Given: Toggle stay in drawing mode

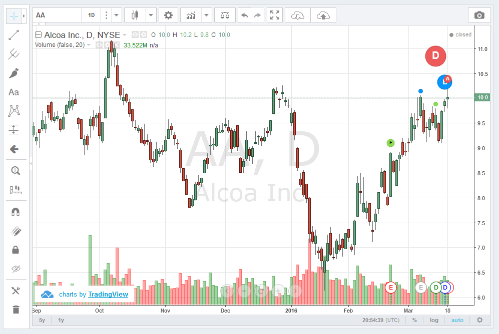Looking at the screenshot, I should (16, 231).
